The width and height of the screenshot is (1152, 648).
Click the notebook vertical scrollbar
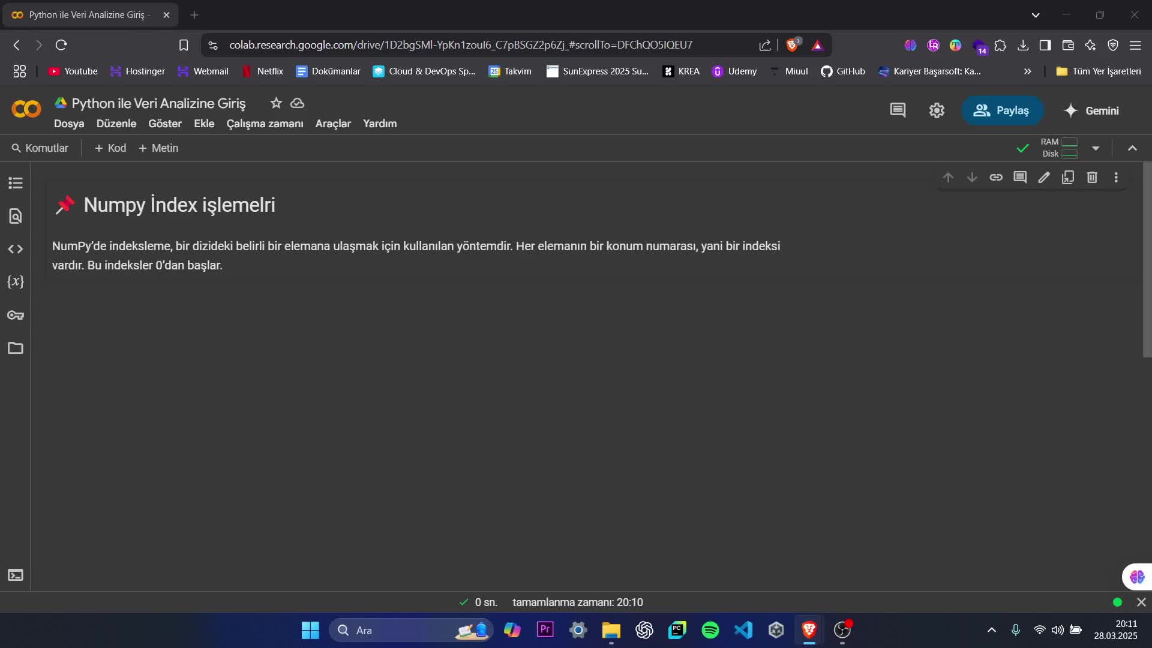tap(1147, 259)
